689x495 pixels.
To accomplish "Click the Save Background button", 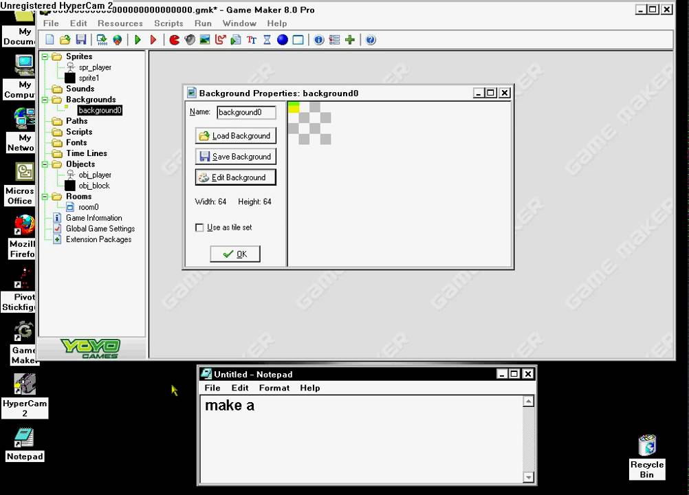I will tap(236, 156).
